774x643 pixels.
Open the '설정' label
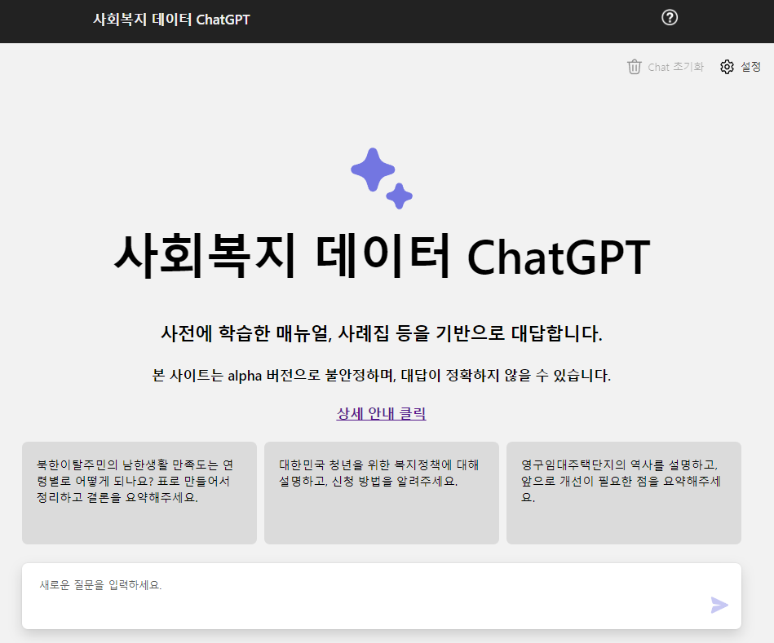pos(750,67)
